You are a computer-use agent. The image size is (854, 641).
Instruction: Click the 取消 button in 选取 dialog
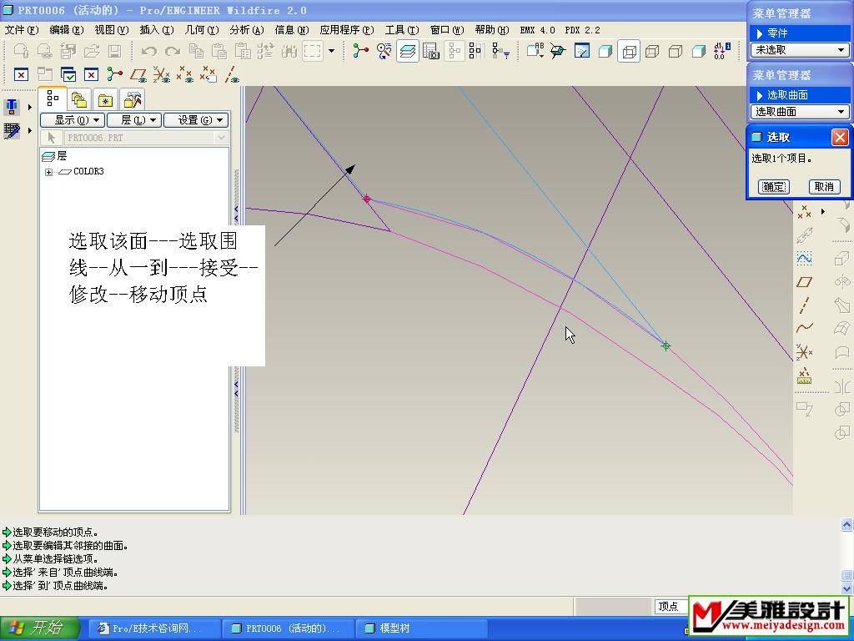coord(823,187)
